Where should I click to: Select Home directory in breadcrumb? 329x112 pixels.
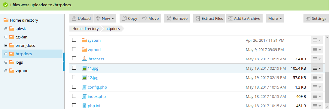click(x=85, y=29)
